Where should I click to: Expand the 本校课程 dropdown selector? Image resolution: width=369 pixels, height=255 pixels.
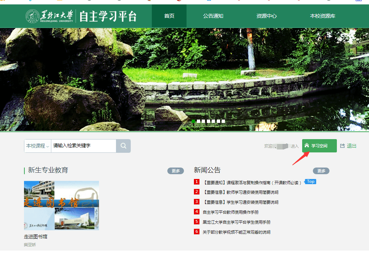[x=37, y=146]
